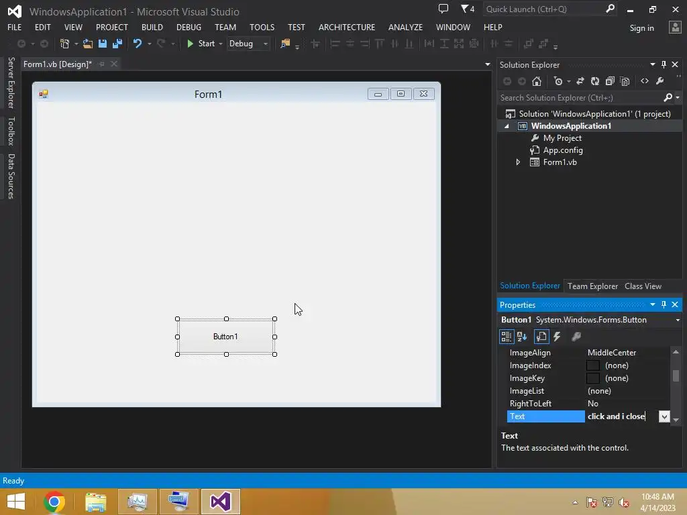The image size is (687, 515).
Task: Click the Properties panel scrollbar thumb
Action: pyautogui.click(x=676, y=376)
